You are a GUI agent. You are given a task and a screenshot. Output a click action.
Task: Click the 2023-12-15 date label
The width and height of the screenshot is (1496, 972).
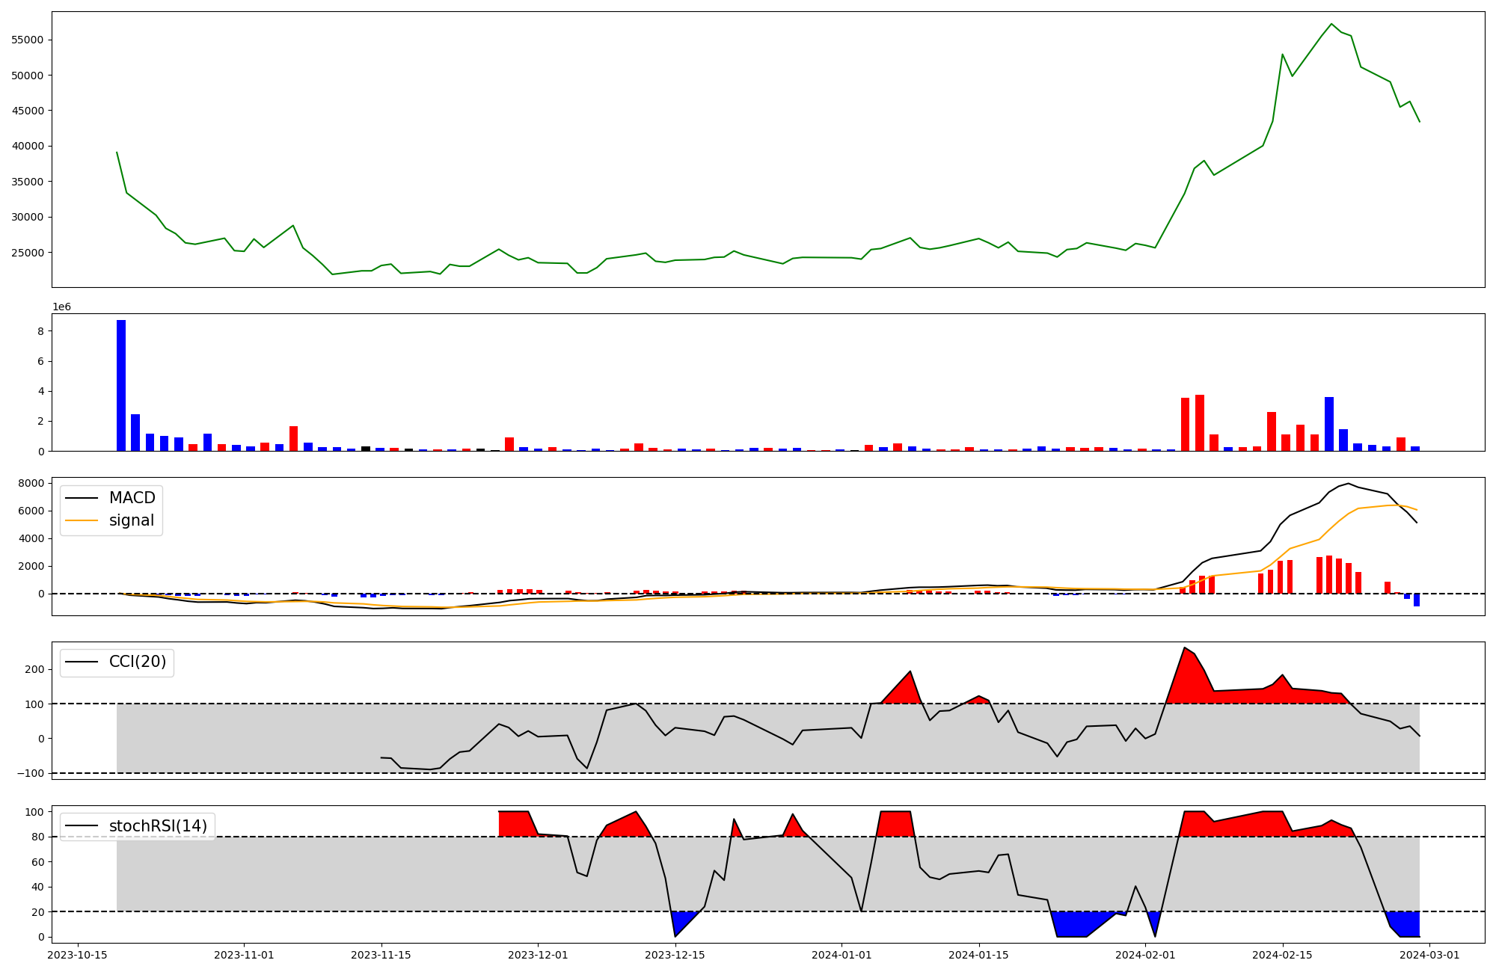[675, 955]
